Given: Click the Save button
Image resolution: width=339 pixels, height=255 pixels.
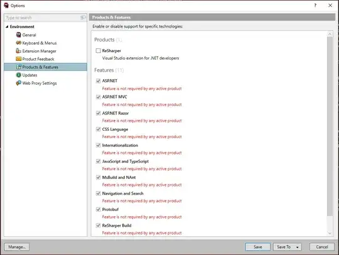Looking at the screenshot, I should 258,247.
